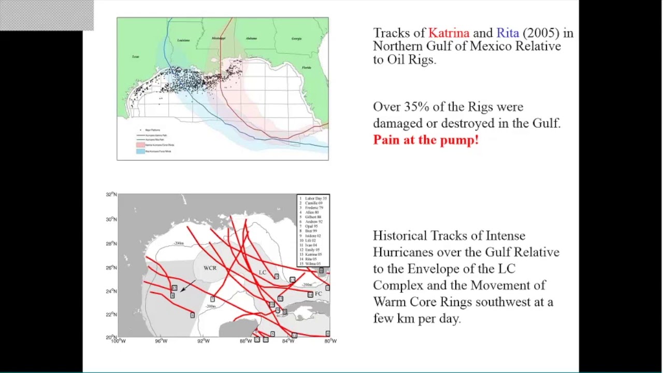Click the 96°W longitude axis label

[x=161, y=340]
